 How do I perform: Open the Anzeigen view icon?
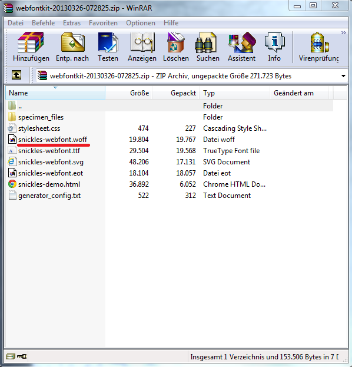(x=142, y=42)
